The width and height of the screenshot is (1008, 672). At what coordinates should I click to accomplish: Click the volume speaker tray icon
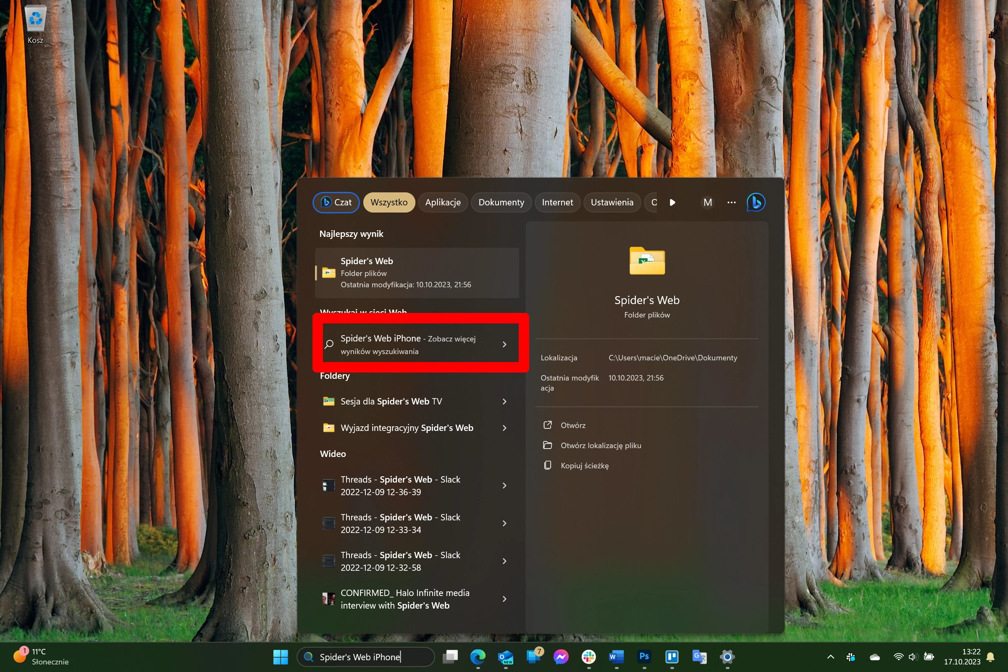click(x=913, y=656)
